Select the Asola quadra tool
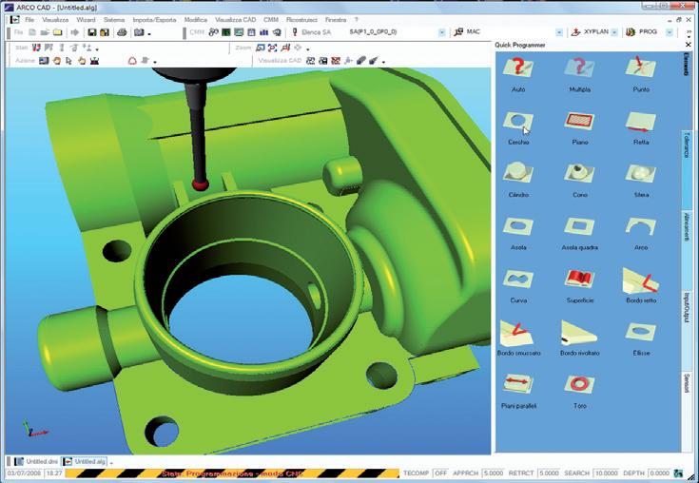The height and width of the screenshot is (483, 699). point(579,233)
